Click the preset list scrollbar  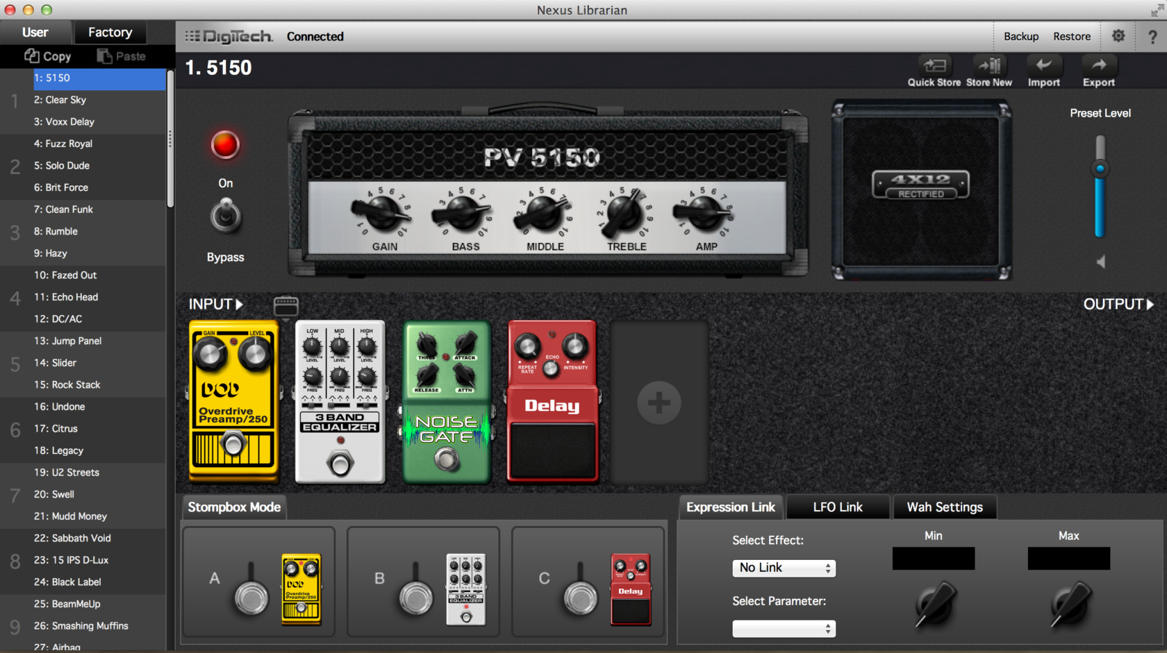tap(170, 137)
